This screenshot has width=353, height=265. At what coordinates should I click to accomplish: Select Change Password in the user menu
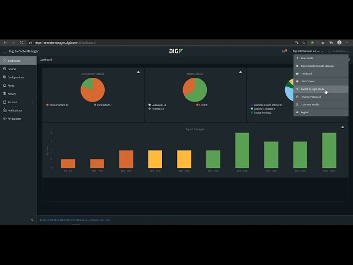(321, 97)
